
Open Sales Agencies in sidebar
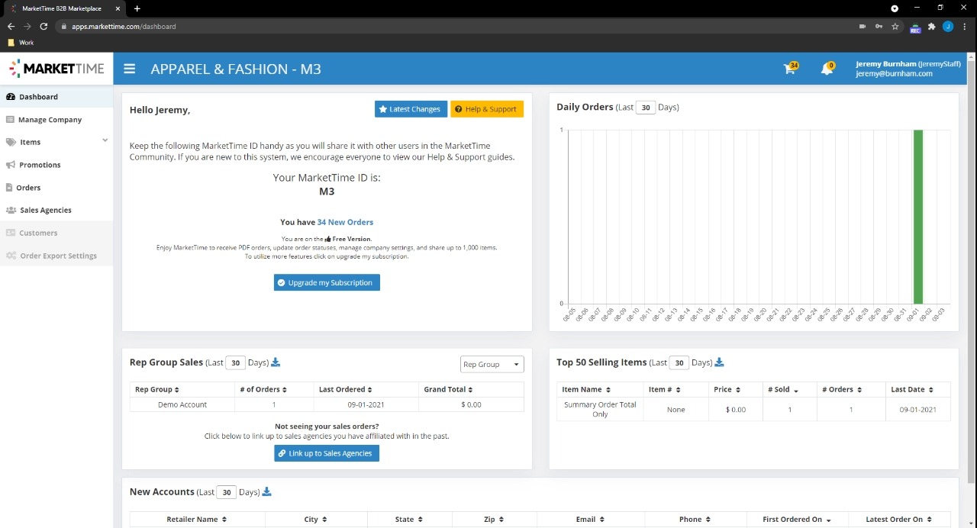[x=56, y=210]
